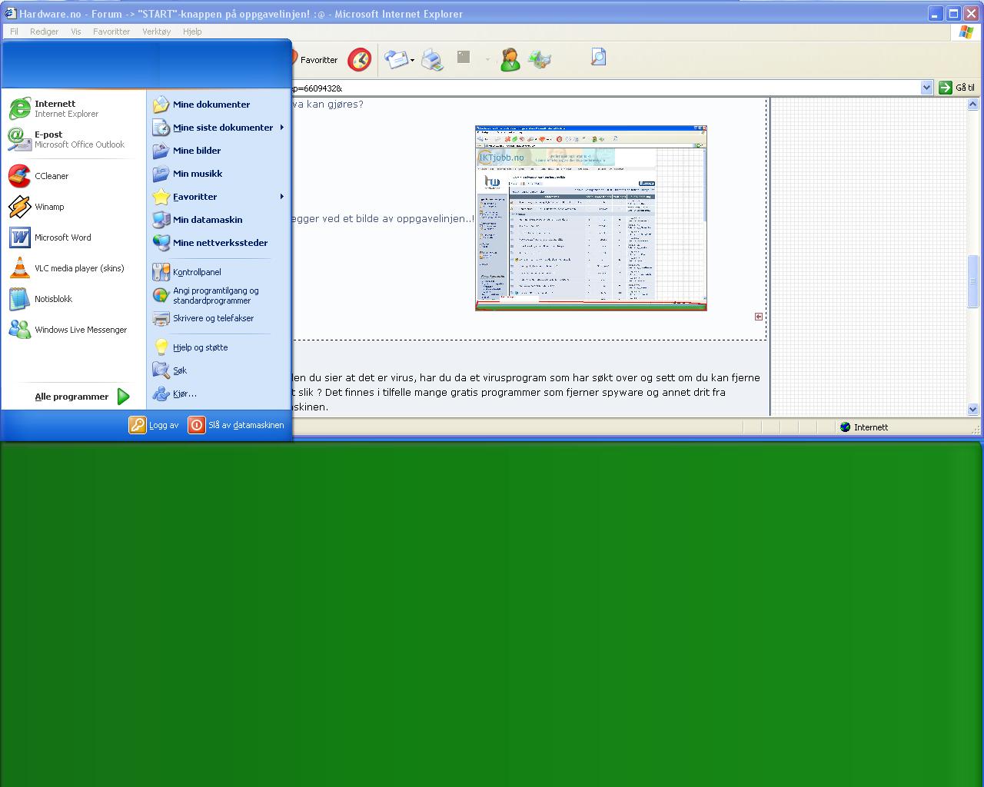Viewport: 984px width, 787px height.
Task: Open the Vis menu
Action: pos(76,32)
